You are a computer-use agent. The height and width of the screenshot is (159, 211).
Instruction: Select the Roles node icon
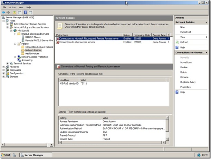pyautogui.click(x=7, y=21)
